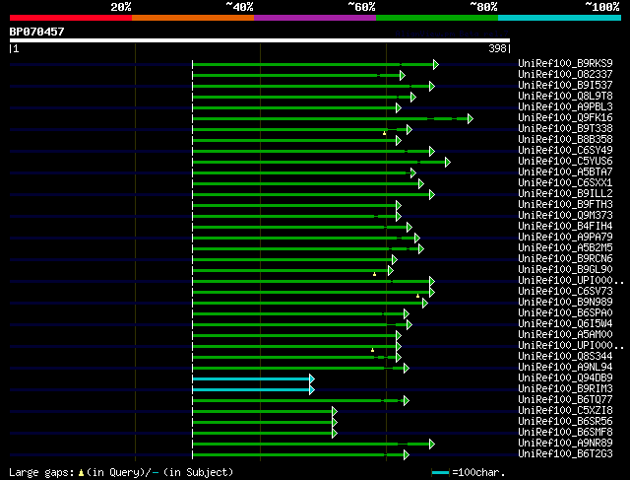Click the green ~80% identity legend segment
The image size is (630, 480).
(437, 18)
